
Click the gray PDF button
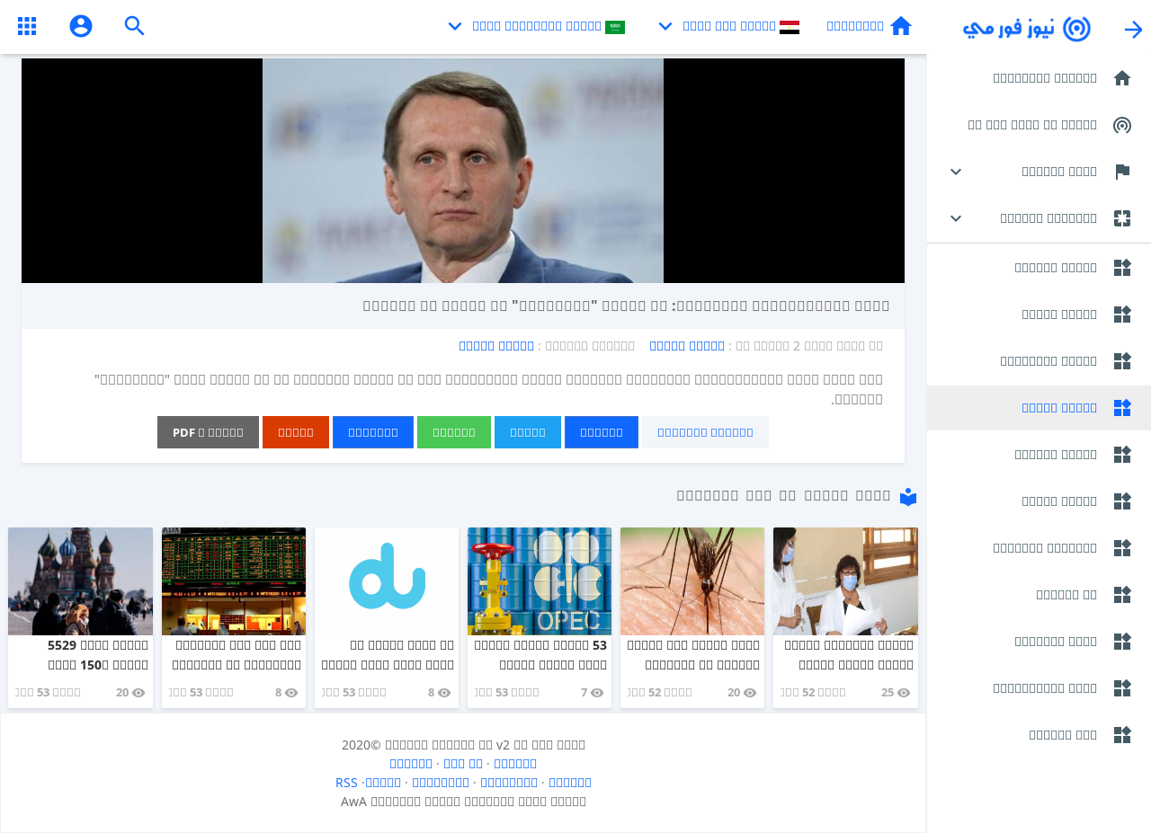tap(208, 432)
